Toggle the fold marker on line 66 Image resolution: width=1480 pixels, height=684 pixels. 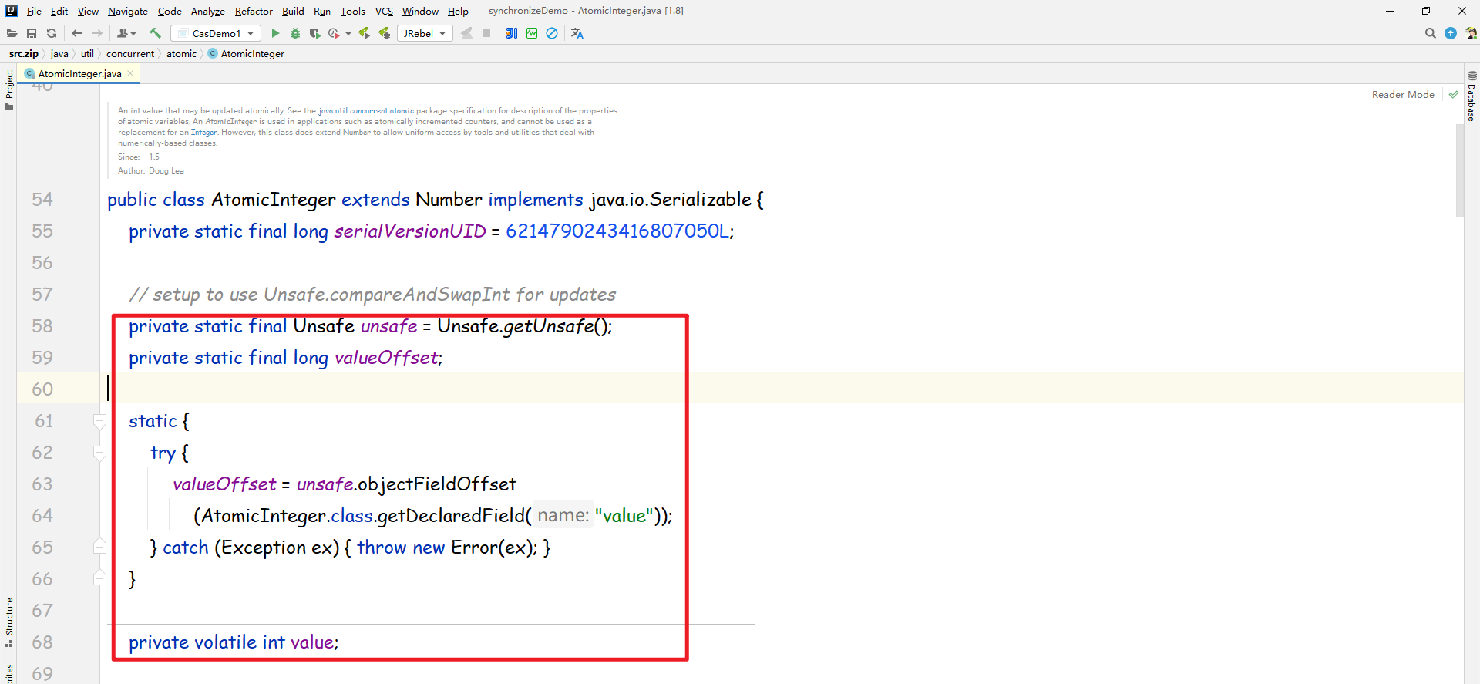pyautogui.click(x=99, y=579)
